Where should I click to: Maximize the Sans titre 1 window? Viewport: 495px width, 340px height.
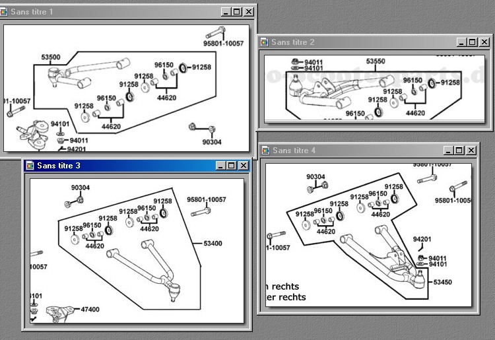237,12
